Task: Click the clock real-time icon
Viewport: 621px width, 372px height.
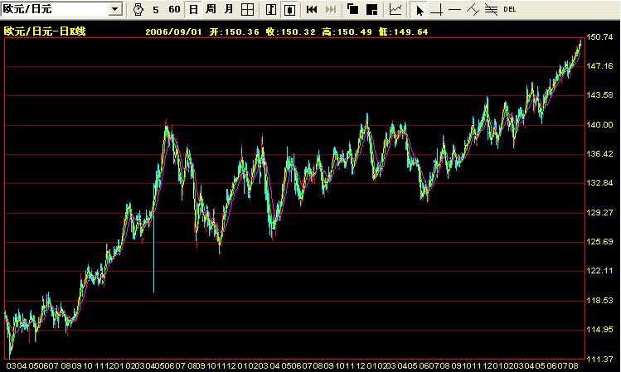Action: [x=138, y=9]
